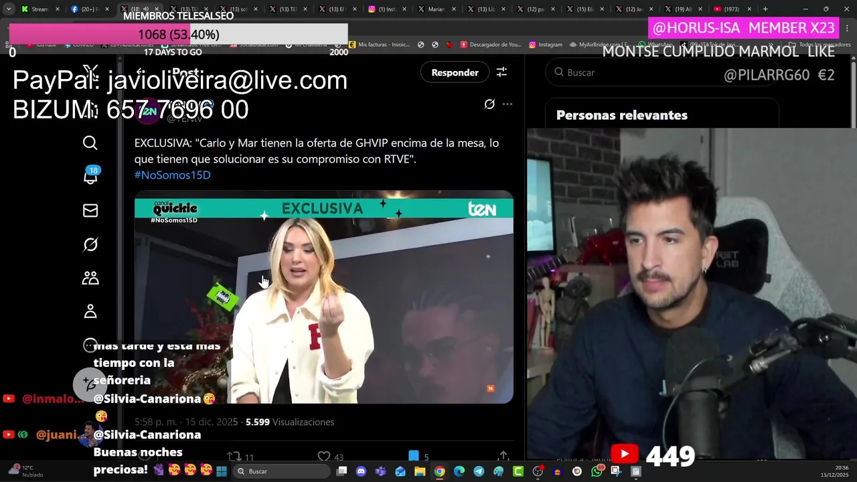Screen dimensions: 857x482
Task: Open the post's three-dot more menu
Action: click(508, 104)
